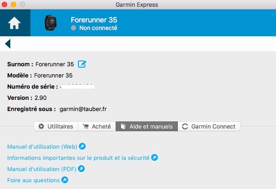
Task: Click the sync icon on Garmin Connect
Action: coord(185,127)
